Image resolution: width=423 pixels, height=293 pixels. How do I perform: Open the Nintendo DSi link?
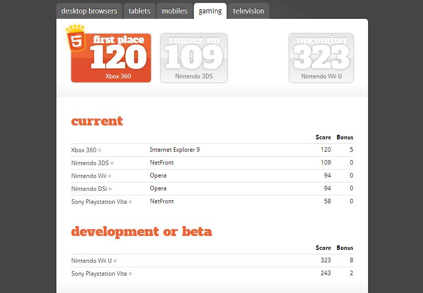click(x=92, y=189)
